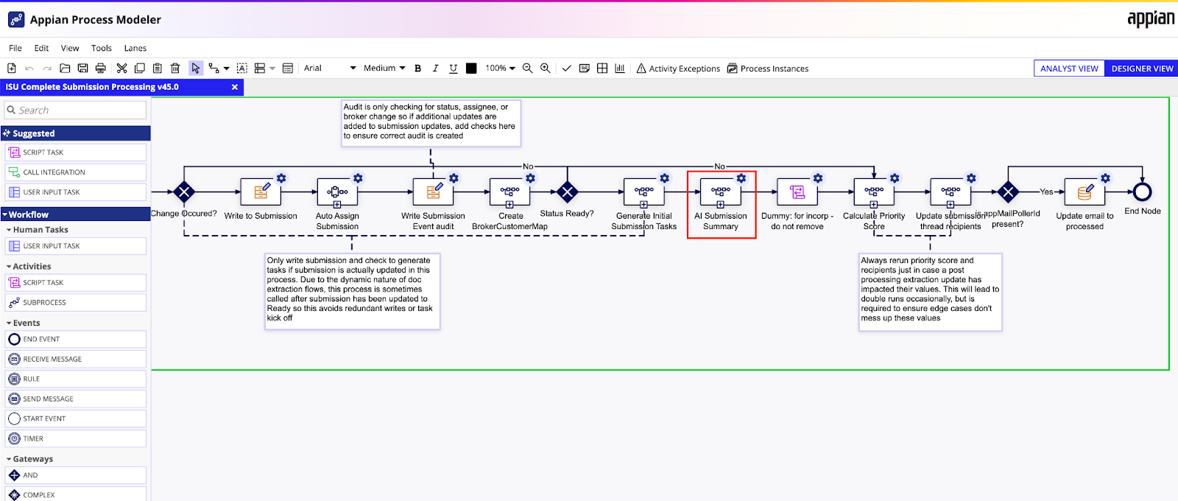Click the New process model icon

coord(12,69)
